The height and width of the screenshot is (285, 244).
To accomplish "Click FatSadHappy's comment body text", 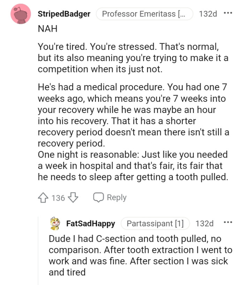I will (x=132, y=255).
